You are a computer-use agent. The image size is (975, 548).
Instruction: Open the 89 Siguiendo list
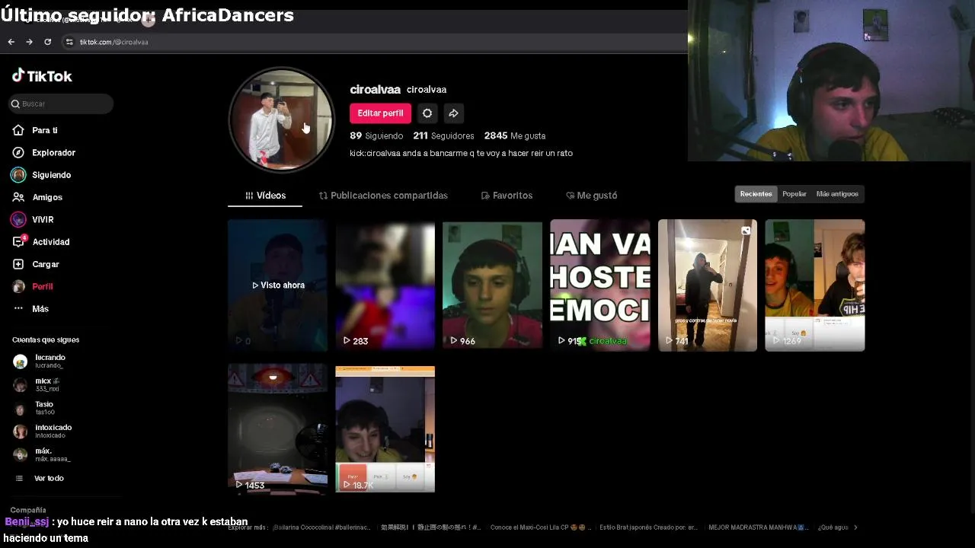[x=376, y=135]
